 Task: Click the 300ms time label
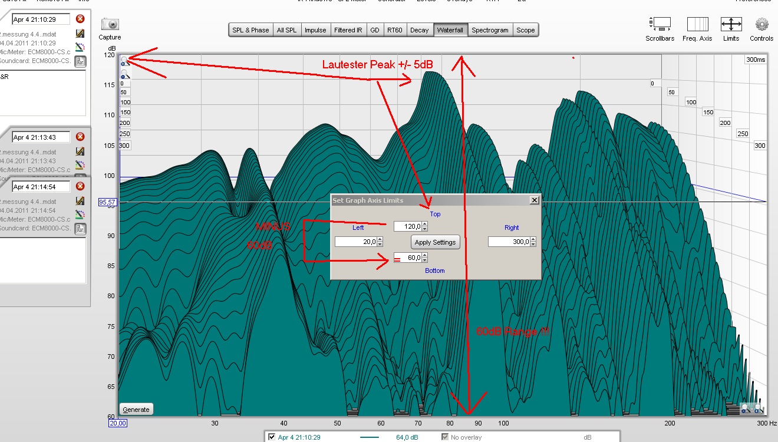point(755,60)
